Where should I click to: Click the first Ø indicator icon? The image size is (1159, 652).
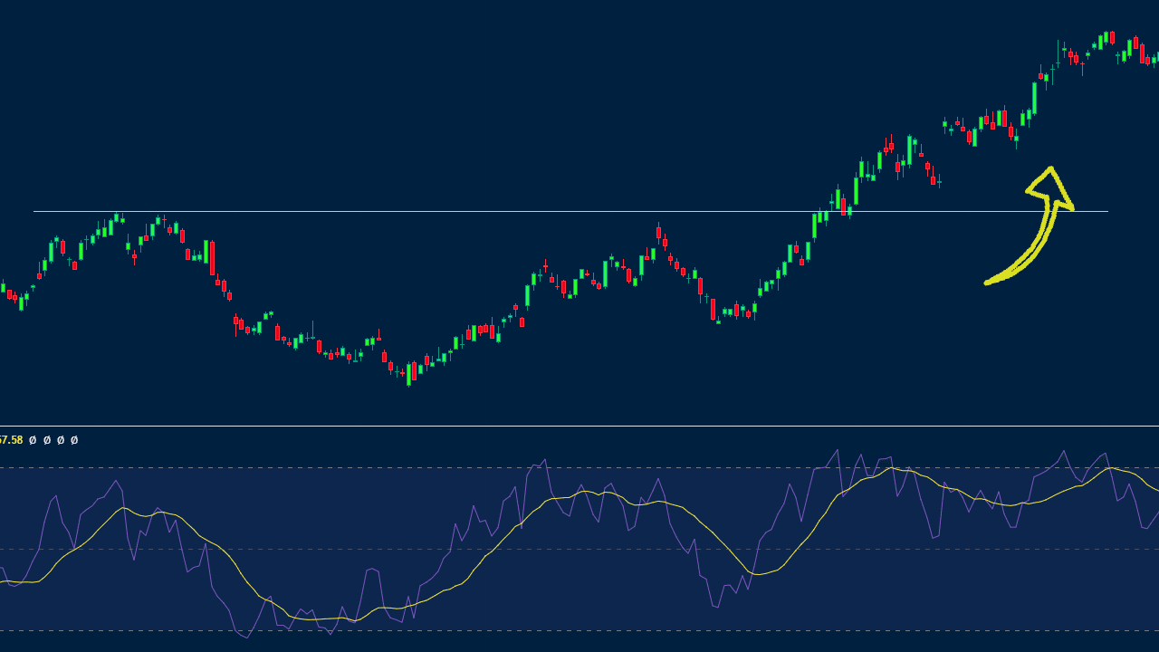pos(33,441)
